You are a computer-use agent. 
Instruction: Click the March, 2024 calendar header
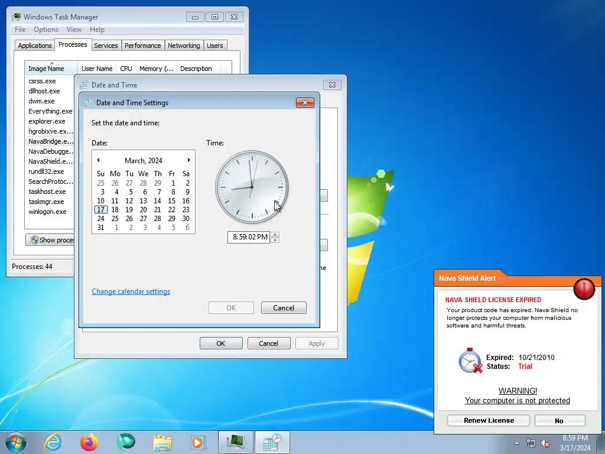click(143, 160)
